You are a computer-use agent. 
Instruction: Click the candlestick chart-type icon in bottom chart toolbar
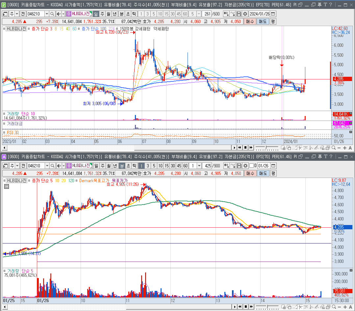(226, 166)
